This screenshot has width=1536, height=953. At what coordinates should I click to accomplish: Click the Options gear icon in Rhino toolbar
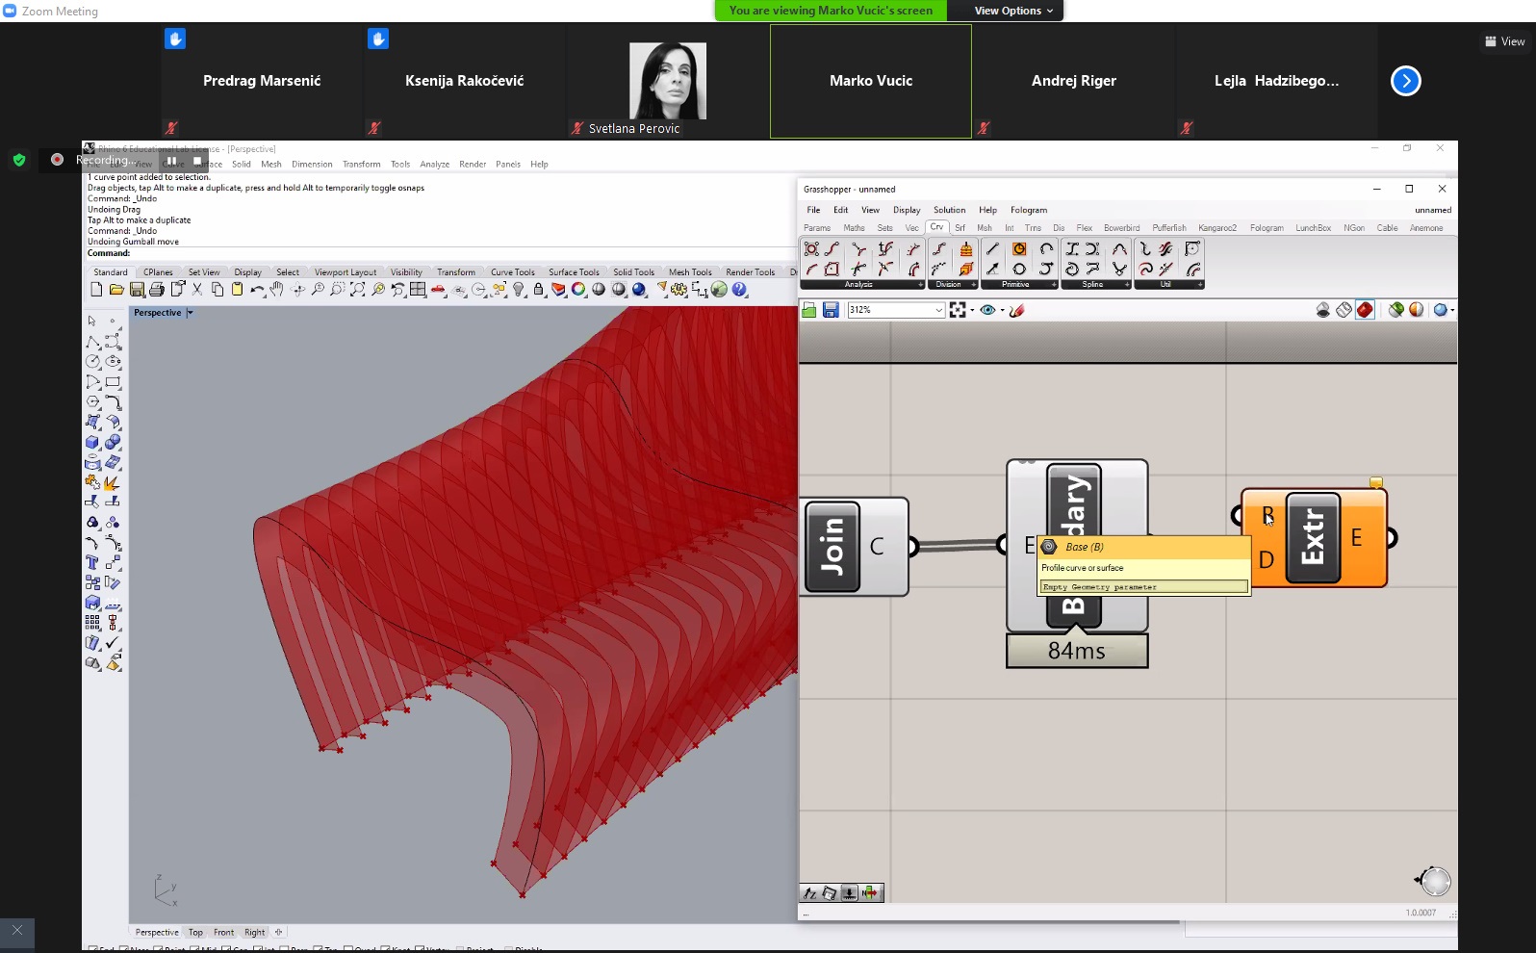[679, 289]
